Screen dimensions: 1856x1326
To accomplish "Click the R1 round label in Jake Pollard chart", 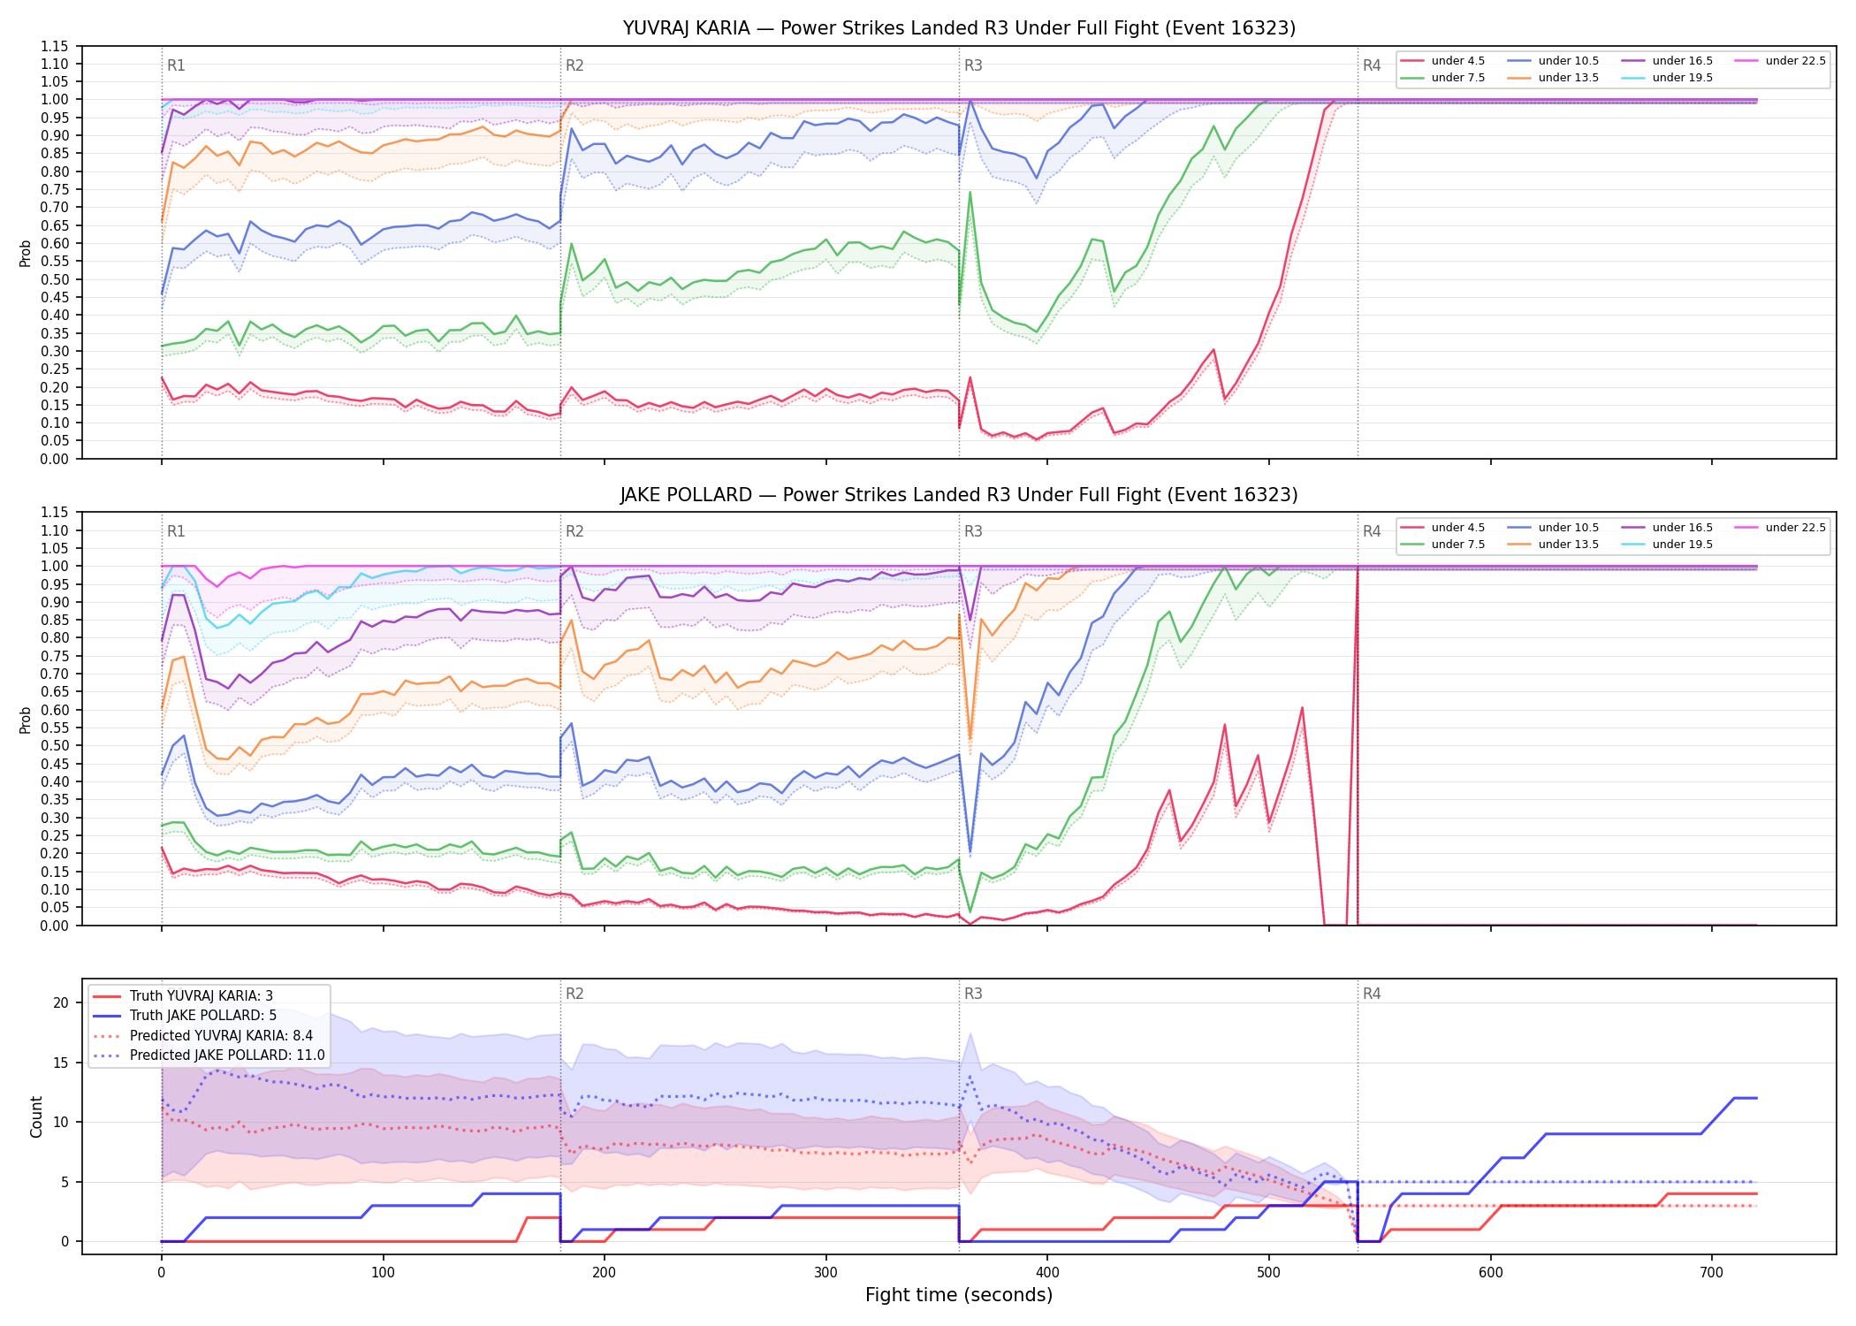I will 176,531.
